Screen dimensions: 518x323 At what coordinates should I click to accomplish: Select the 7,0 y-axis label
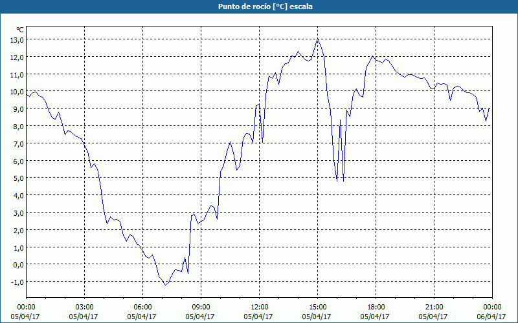(18, 143)
